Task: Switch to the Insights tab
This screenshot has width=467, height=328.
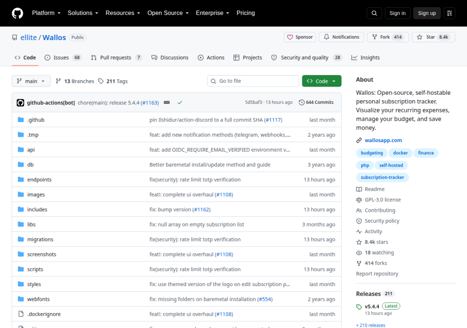Action: 365,57
